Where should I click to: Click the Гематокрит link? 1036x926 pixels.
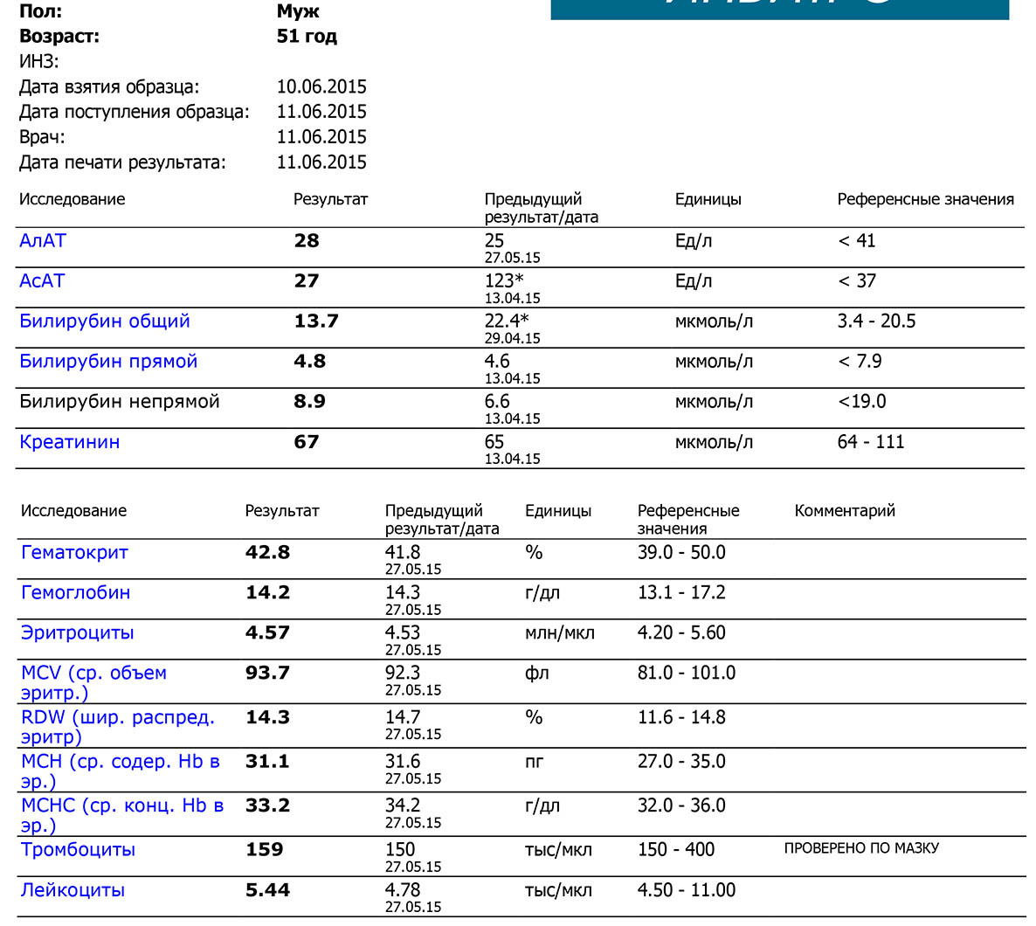74,553
